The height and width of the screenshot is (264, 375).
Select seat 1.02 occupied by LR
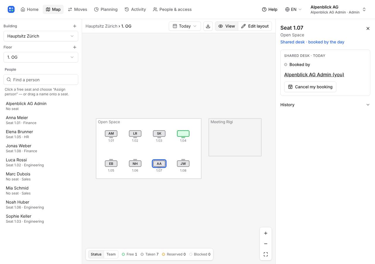pos(135,133)
